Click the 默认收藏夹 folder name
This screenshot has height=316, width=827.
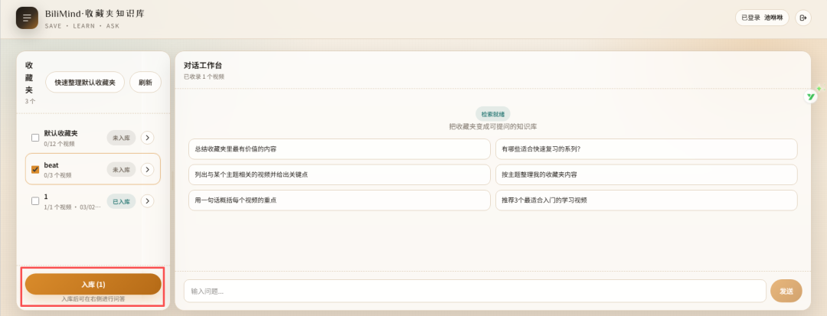pos(61,134)
